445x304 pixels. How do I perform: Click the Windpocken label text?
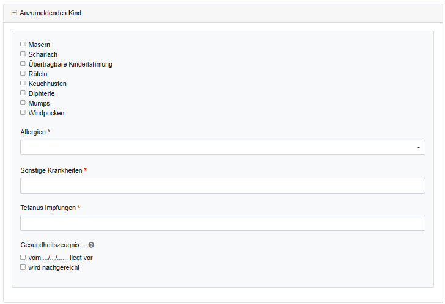tap(46, 113)
